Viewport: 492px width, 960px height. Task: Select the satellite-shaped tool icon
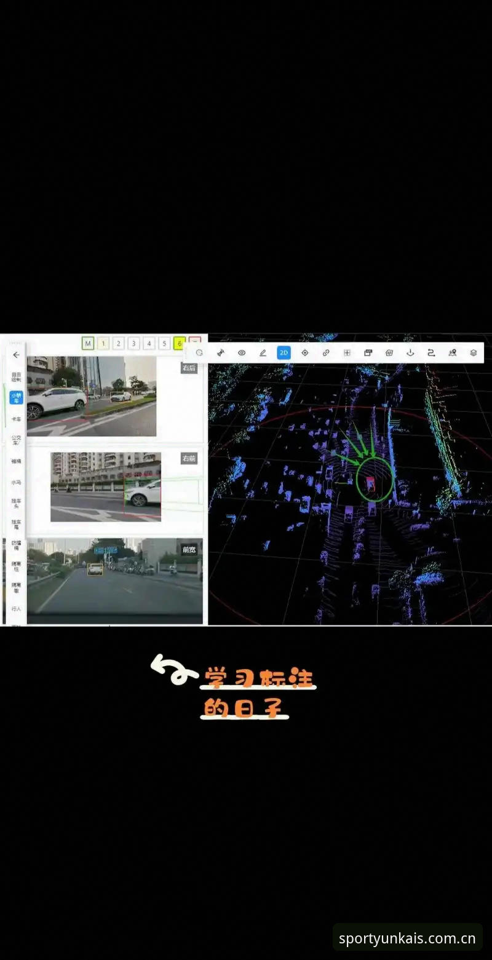pyautogui.click(x=220, y=353)
